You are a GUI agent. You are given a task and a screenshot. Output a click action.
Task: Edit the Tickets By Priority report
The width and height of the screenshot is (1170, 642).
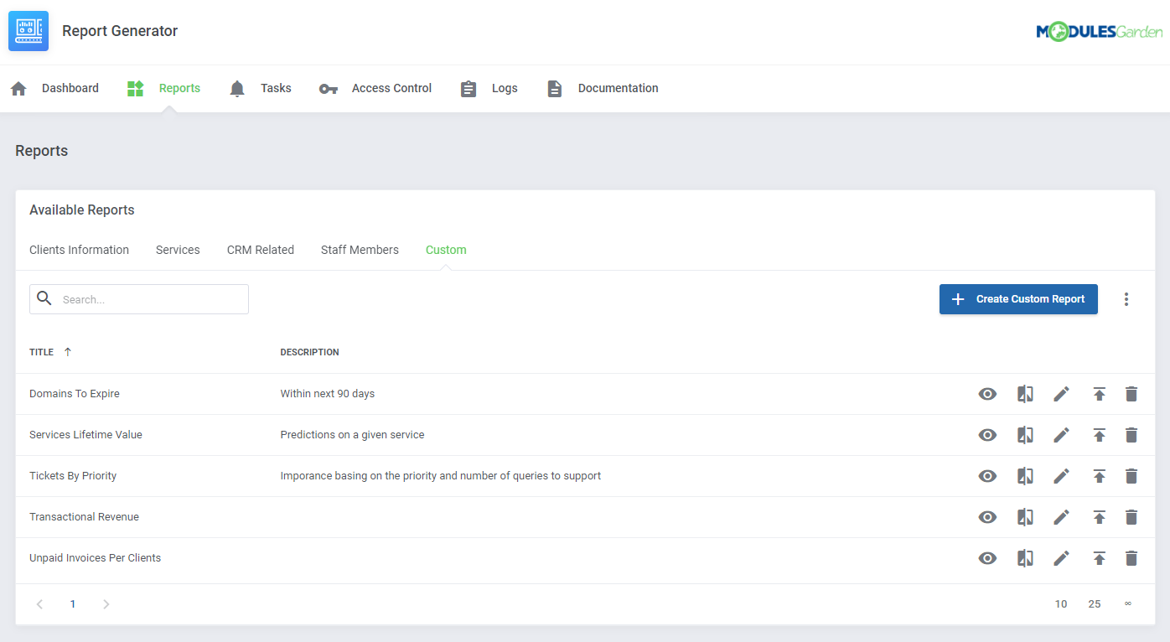pyautogui.click(x=1061, y=476)
